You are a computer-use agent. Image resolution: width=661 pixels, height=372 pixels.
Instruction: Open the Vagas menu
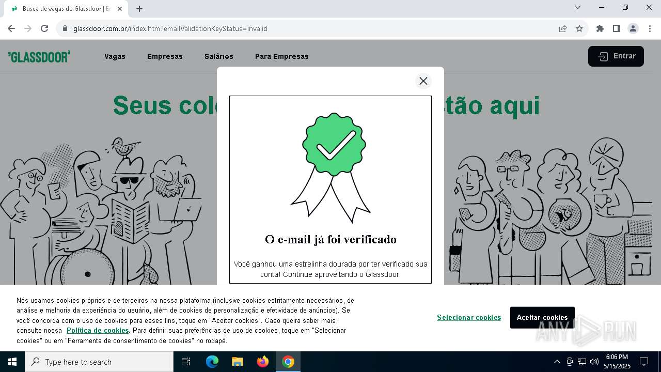click(115, 56)
